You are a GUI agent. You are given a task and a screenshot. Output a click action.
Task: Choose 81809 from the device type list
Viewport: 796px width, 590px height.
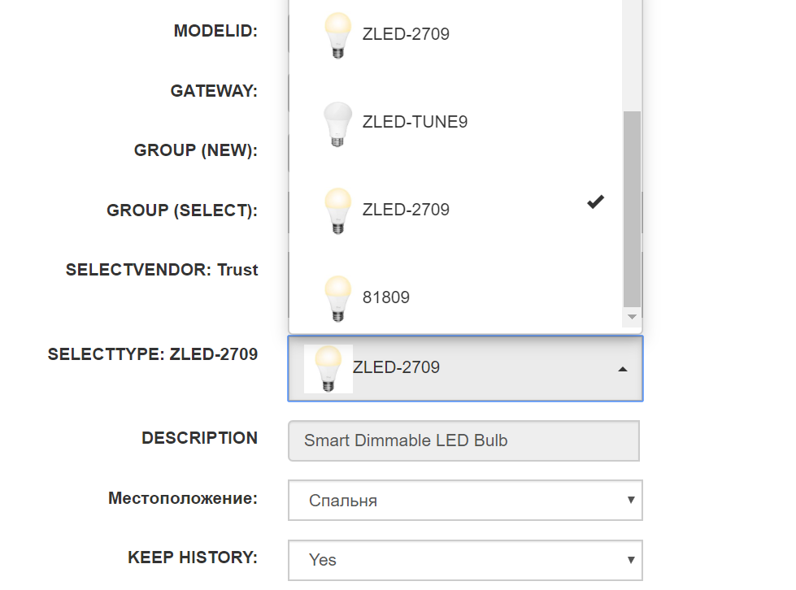coord(386,298)
